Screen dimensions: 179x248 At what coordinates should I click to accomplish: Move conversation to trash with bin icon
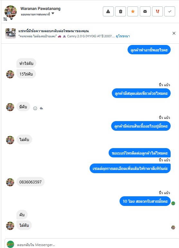121,11
